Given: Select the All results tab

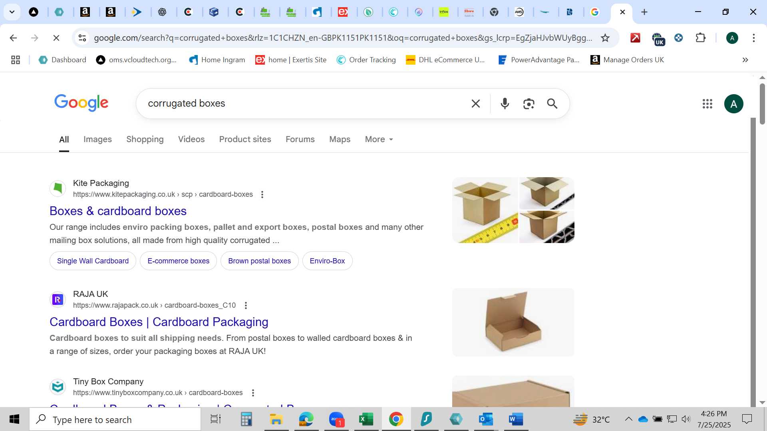Looking at the screenshot, I should [64, 139].
